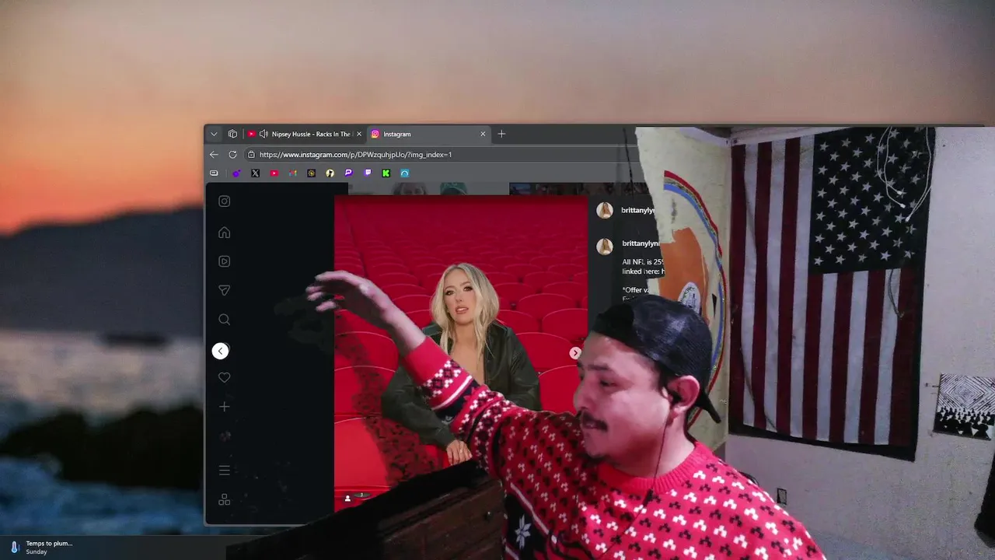Open a new browser tab
Screen dimensions: 995x560
click(x=501, y=134)
